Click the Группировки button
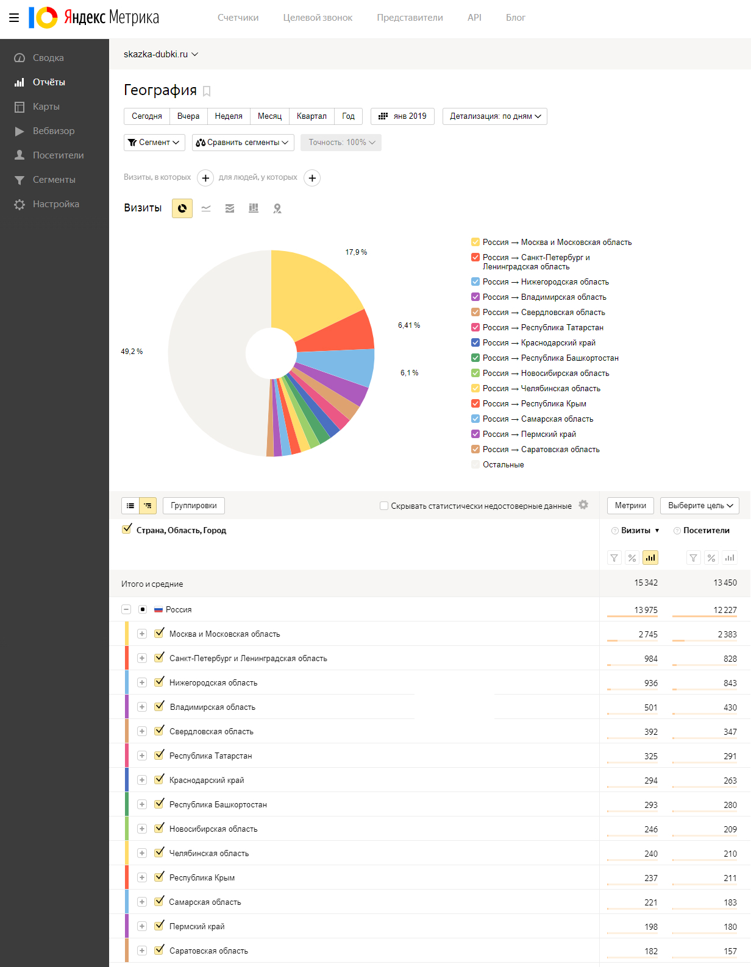 coord(194,506)
